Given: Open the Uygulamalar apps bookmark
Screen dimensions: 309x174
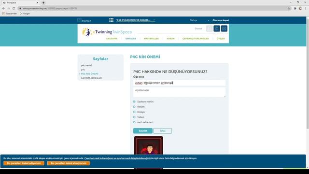Looking at the screenshot, I should (x=10, y=14).
